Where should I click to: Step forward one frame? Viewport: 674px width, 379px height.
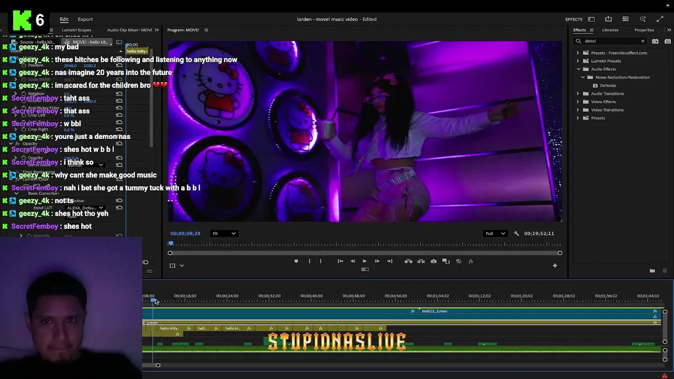[377, 261]
